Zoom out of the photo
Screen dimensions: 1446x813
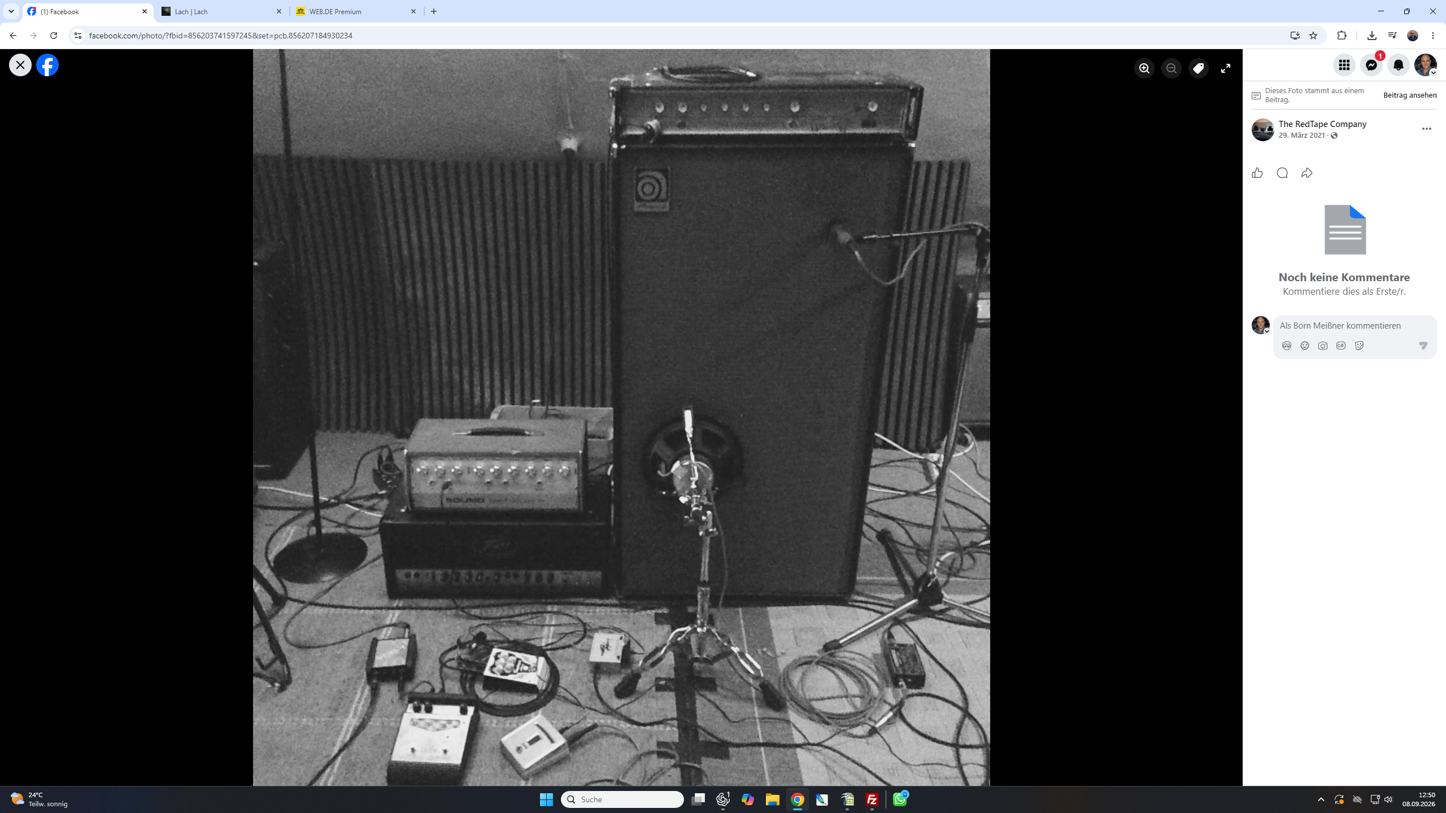coord(1171,68)
